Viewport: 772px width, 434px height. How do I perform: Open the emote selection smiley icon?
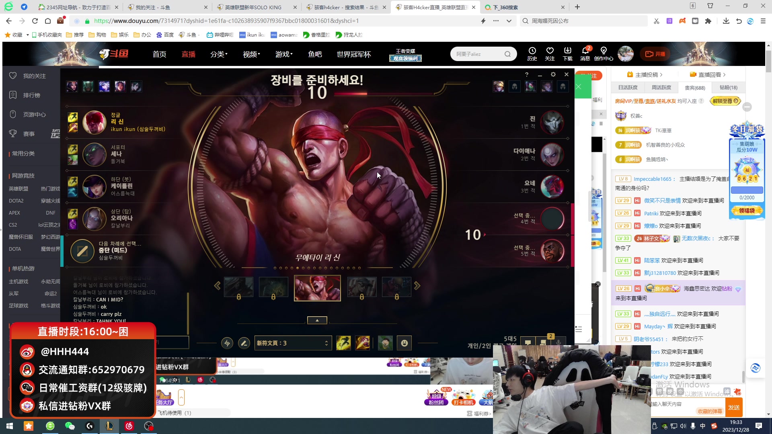tap(404, 343)
